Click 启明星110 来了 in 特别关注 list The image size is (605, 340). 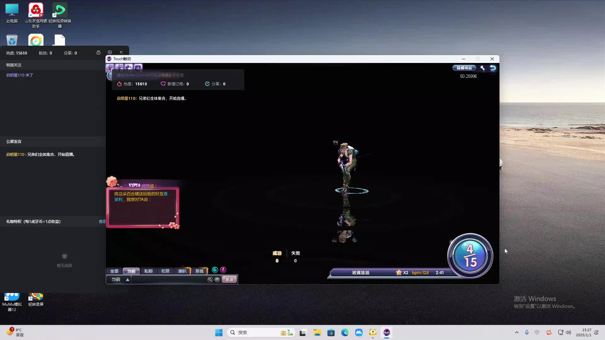pos(20,75)
